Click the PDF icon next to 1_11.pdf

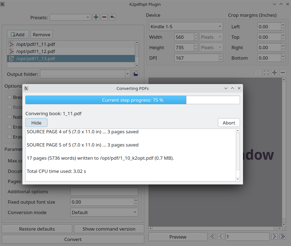coord(12,44)
